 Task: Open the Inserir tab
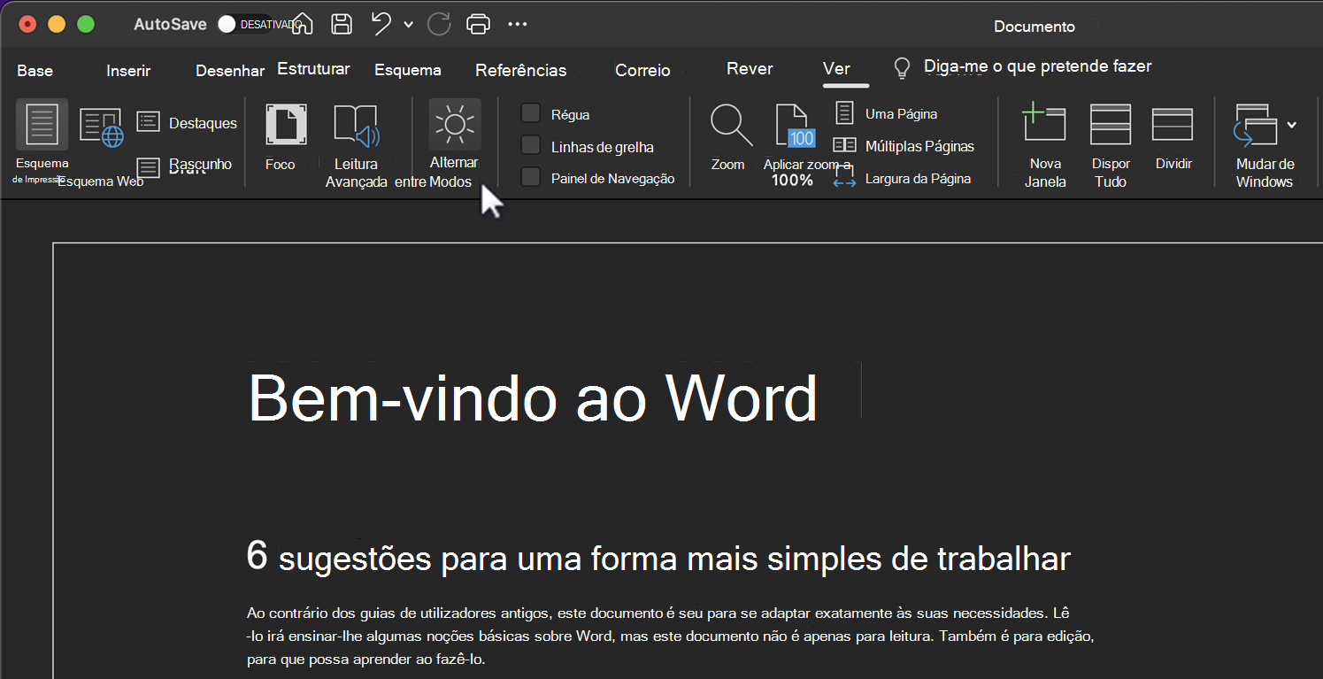[128, 71]
